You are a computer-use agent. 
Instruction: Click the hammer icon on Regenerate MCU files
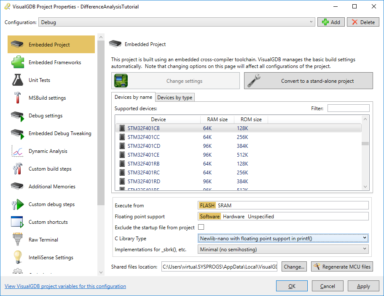317,266
